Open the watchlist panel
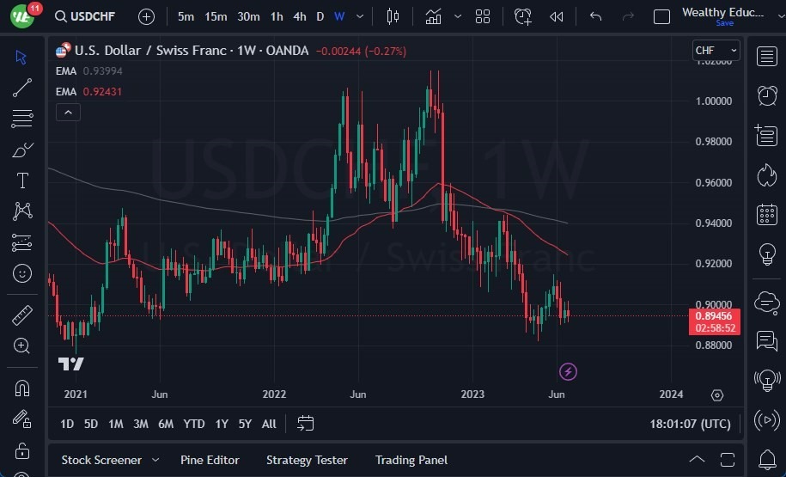Screen dimensions: 786x477 click(766, 56)
